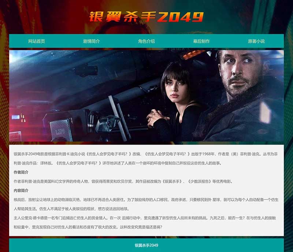
Task: Open the 网站首页 navigation link
Action: pos(37,41)
